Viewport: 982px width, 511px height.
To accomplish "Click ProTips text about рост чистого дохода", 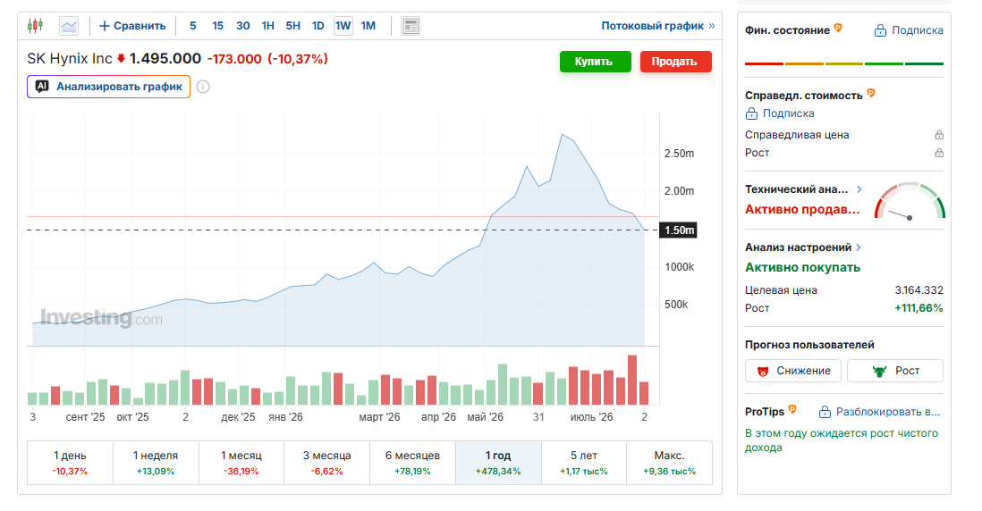I will point(841,440).
